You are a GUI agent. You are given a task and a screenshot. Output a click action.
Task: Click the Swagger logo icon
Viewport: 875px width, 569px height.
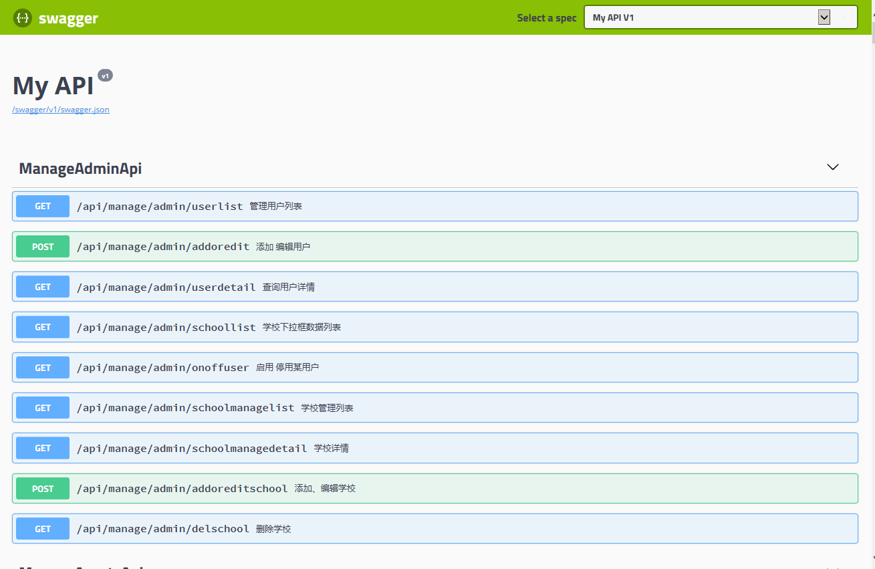click(x=23, y=18)
